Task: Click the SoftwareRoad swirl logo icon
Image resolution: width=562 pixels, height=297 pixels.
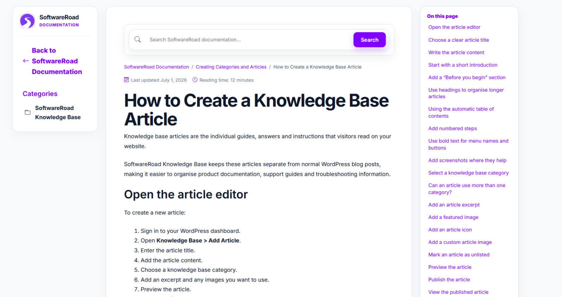Action: [27, 21]
